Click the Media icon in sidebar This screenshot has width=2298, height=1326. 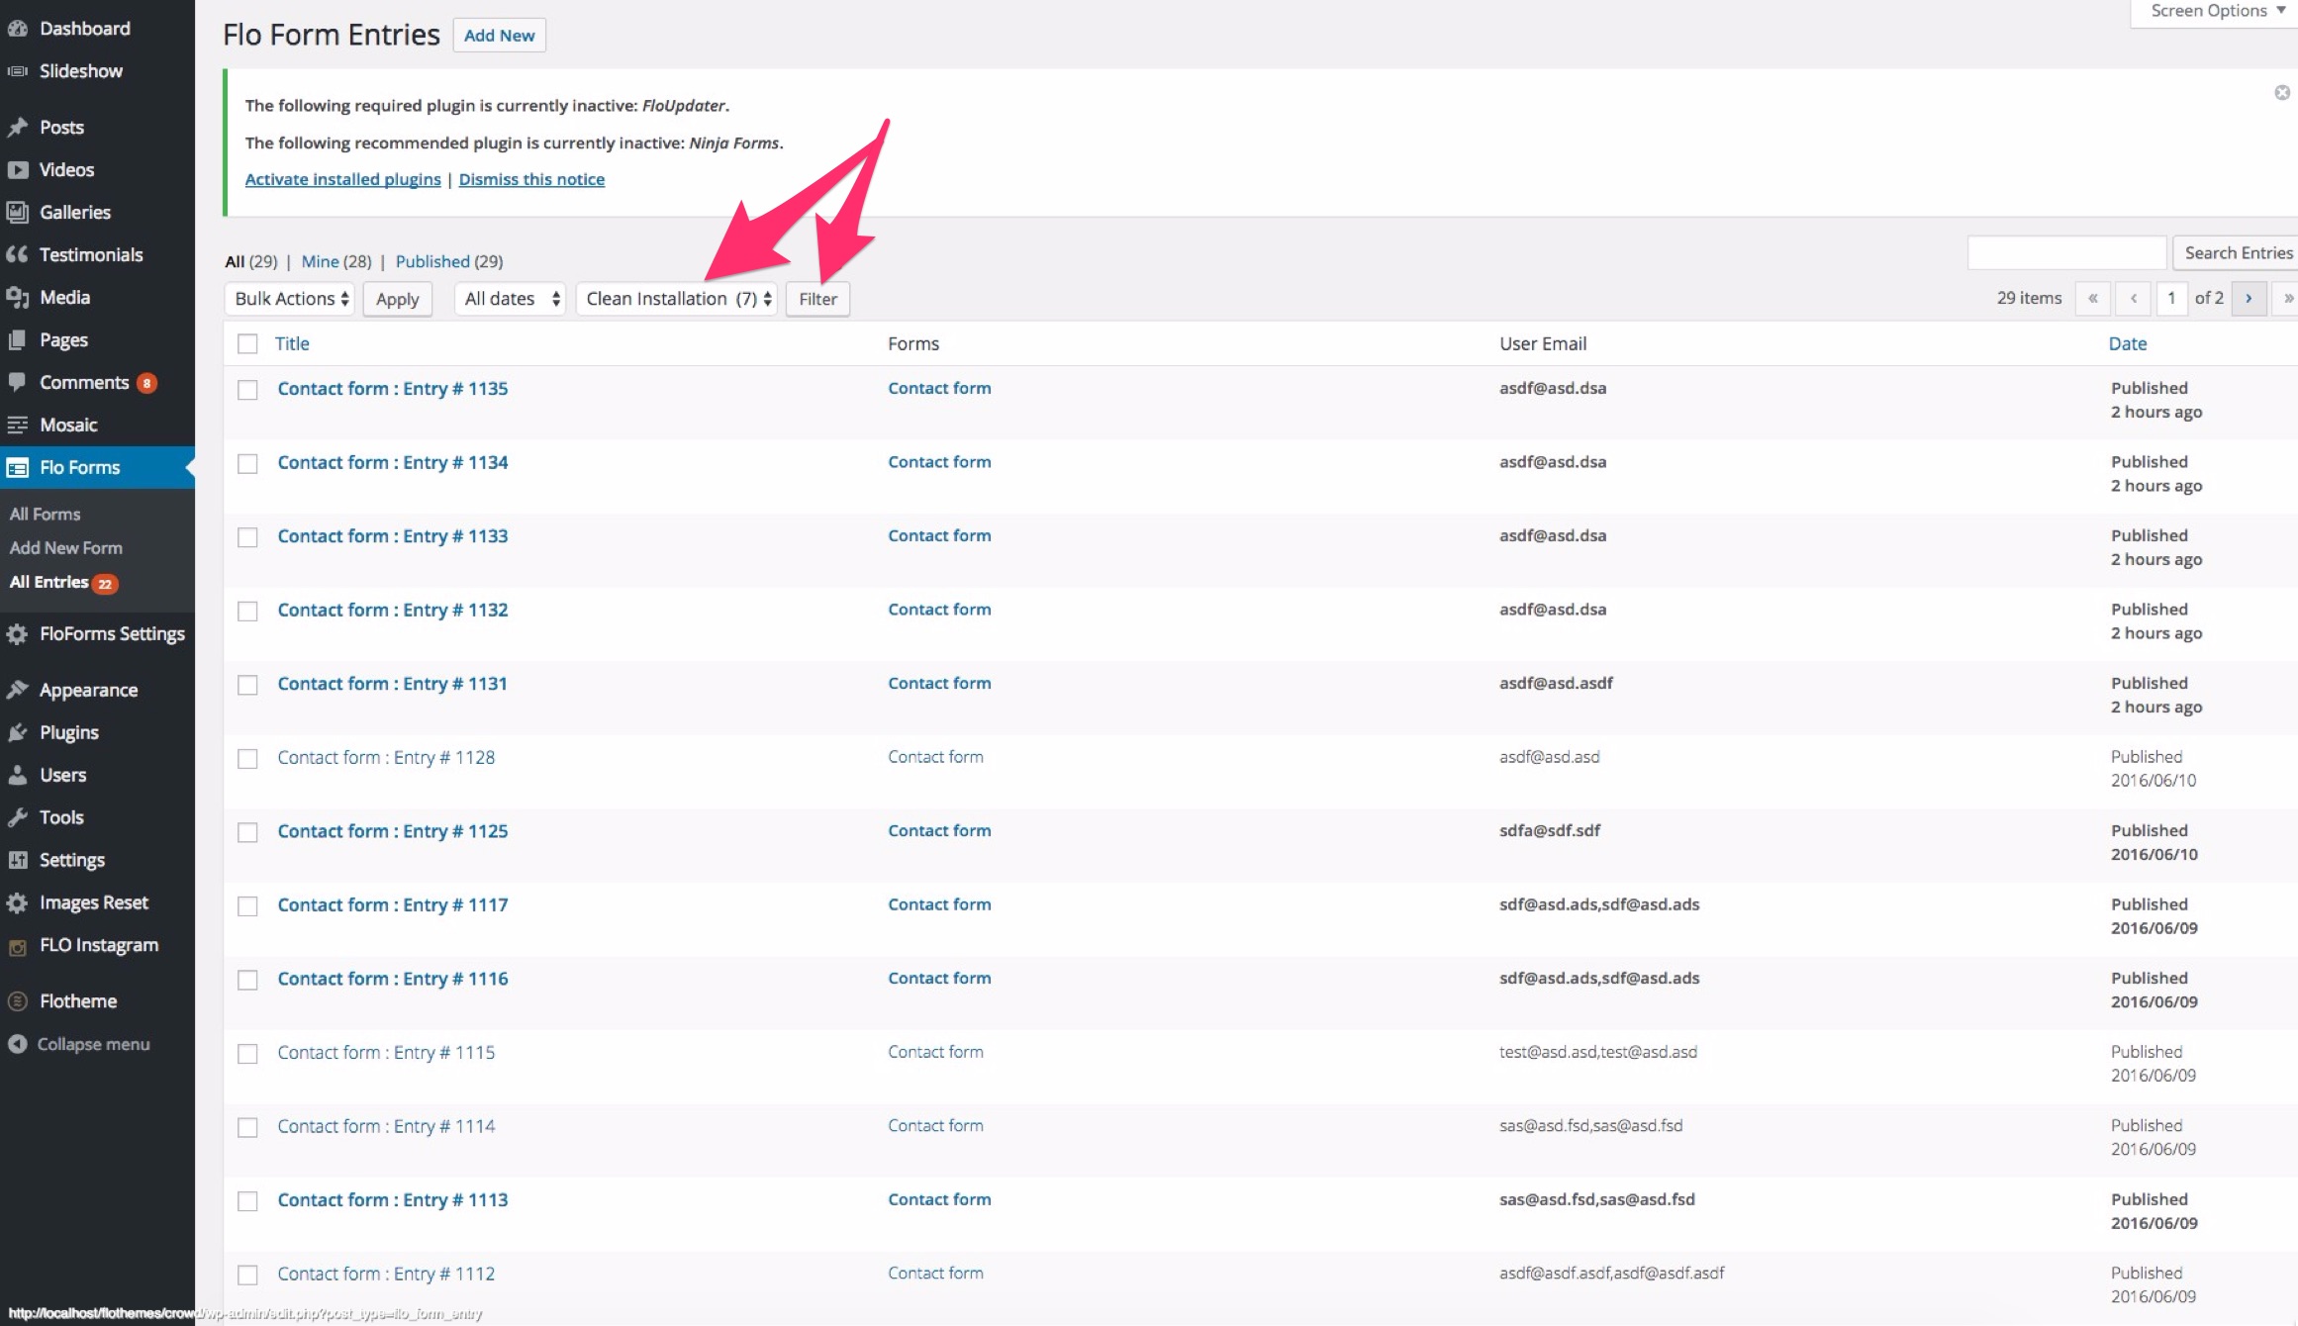(x=18, y=297)
